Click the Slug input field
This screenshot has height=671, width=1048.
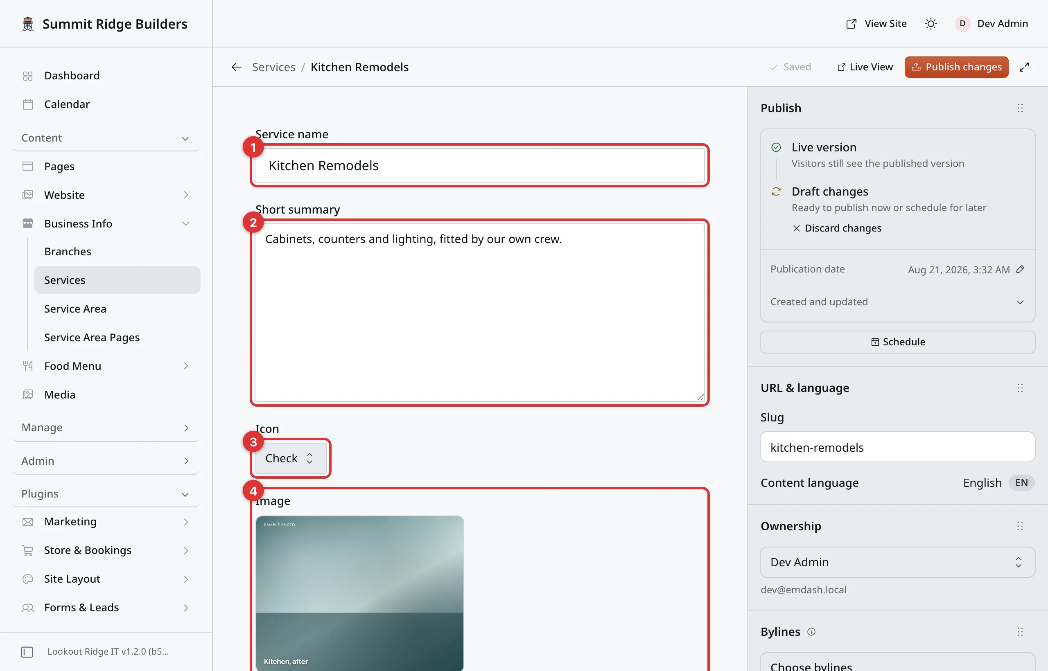pyautogui.click(x=897, y=448)
